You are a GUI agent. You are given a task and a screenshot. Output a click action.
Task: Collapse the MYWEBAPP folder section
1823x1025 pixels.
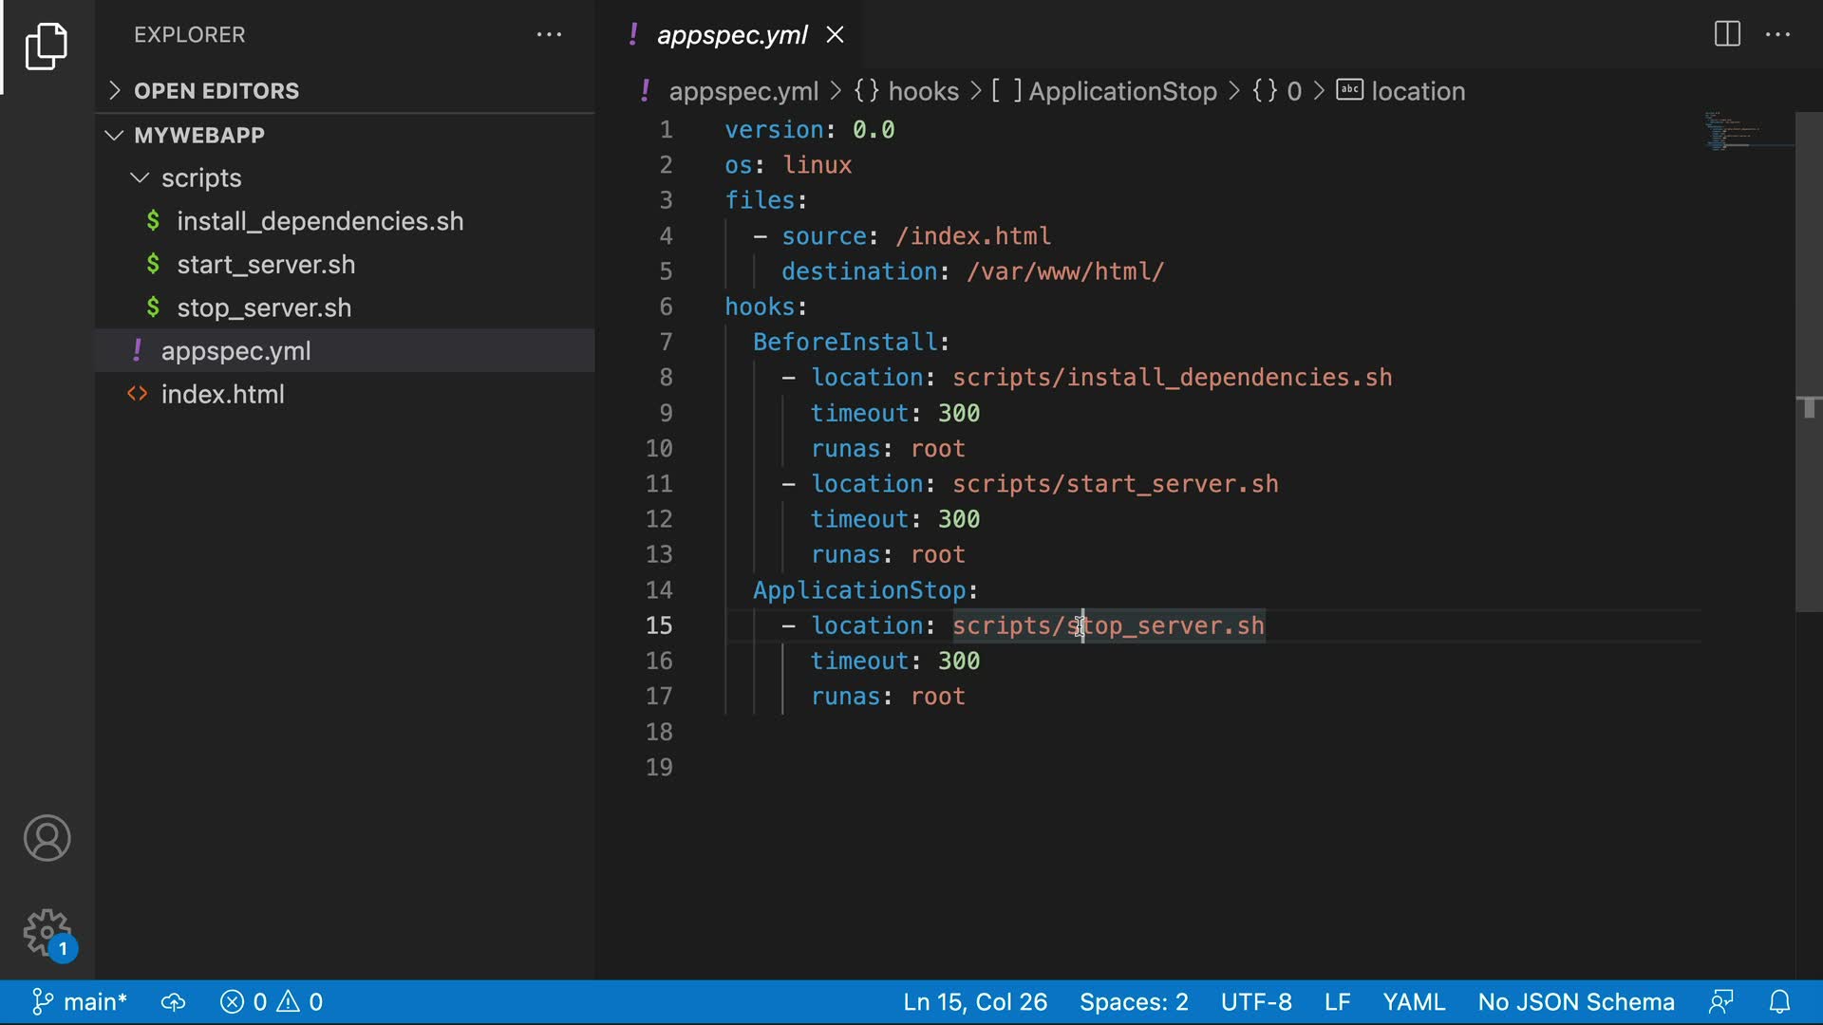click(198, 135)
